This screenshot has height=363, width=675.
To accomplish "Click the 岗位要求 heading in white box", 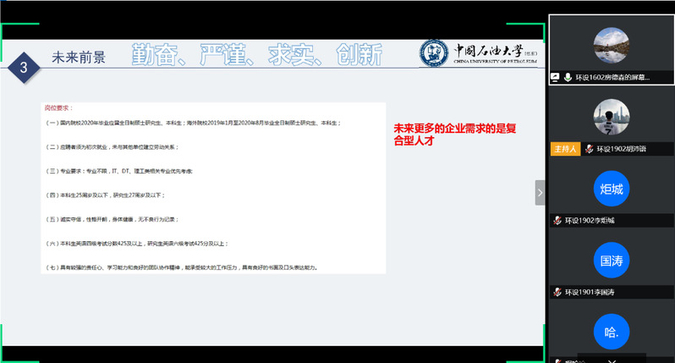I will pyautogui.click(x=58, y=108).
